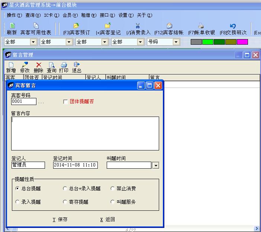Screen dimensions: 261x232
Task: Open the 查询(U) menu
Action: click(x=33, y=15)
